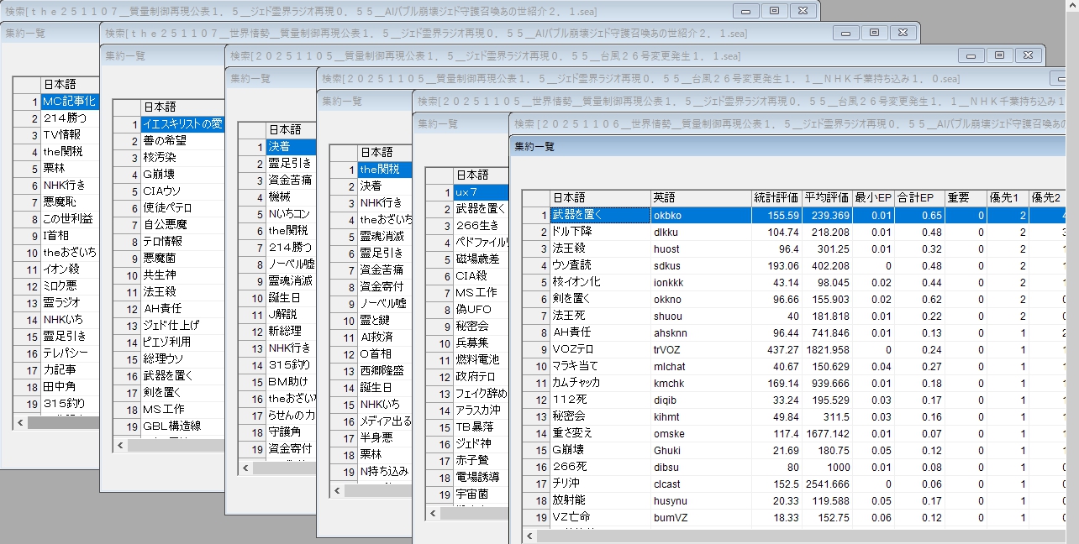
Task: Click the 優先1 column header
Action: (1007, 197)
